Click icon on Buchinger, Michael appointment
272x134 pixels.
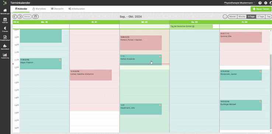point(260,101)
